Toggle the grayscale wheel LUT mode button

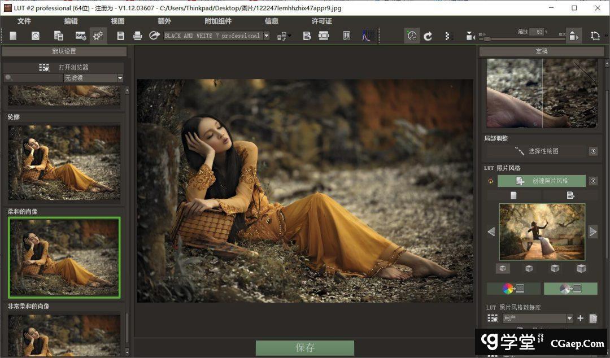click(570, 289)
